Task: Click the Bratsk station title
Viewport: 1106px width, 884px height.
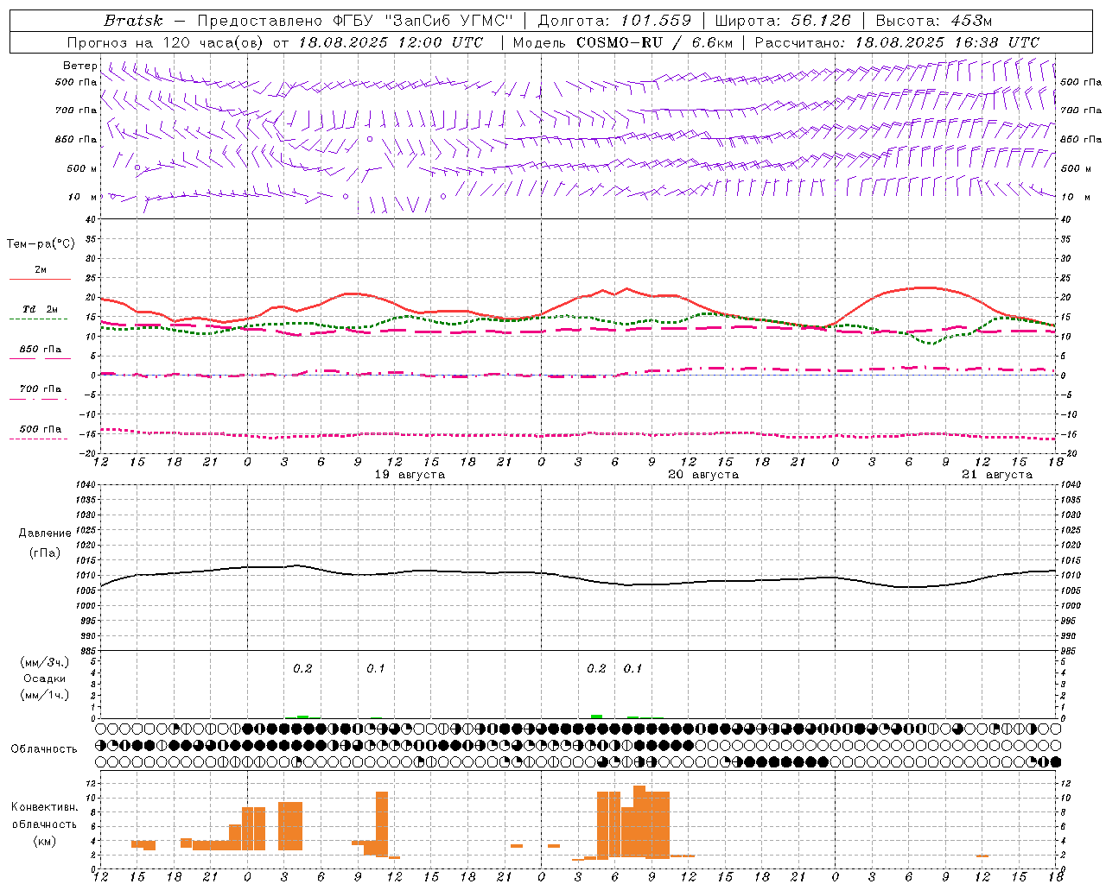Action: pyautogui.click(x=133, y=21)
